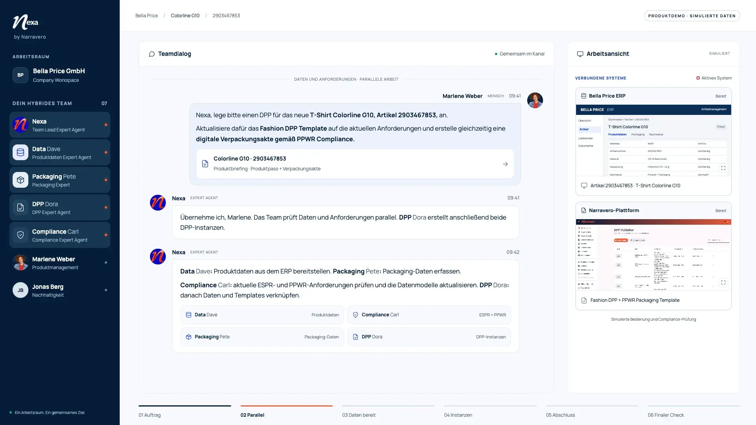Image resolution: width=756 pixels, height=425 pixels.
Task: Click the Narravero DPP Publisher screenshot thumbnail
Action: point(654,255)
